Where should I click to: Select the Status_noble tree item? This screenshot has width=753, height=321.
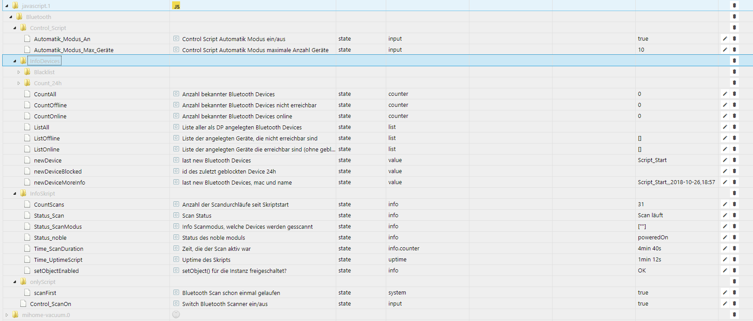tap(50, 238)
